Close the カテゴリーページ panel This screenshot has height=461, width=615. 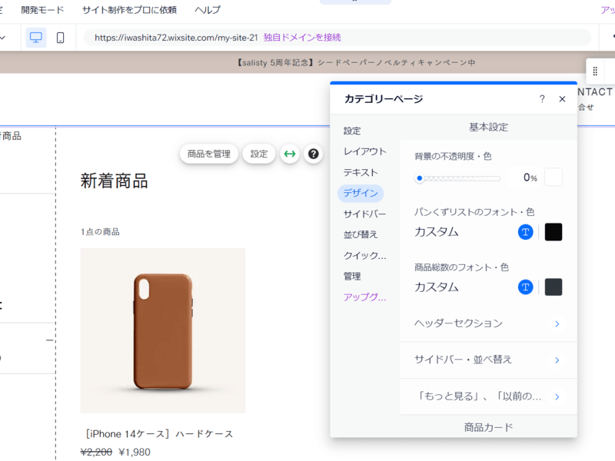coord(562,99)
